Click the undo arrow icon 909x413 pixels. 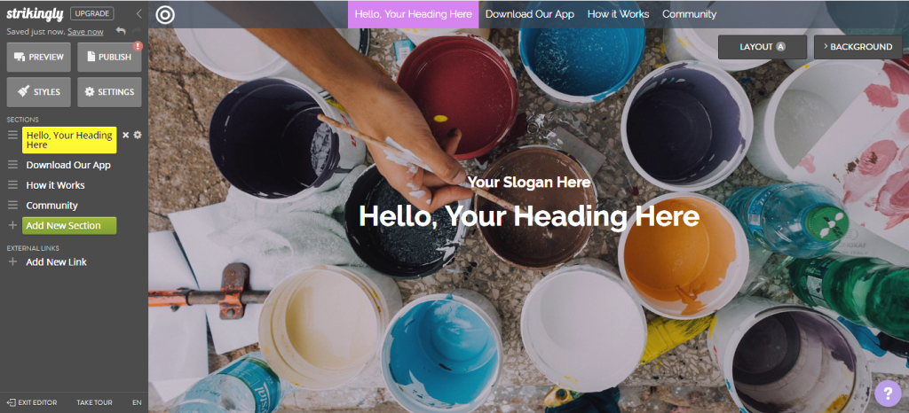point(121,31)
